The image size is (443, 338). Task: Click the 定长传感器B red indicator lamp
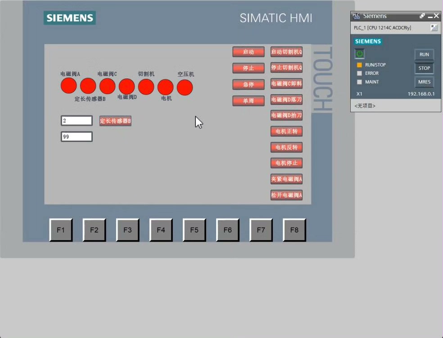pos(88,86)
